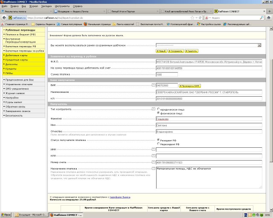Click into the Фамилия field
The width and height of the screenshot is (273, 218).
click(209, 119)
